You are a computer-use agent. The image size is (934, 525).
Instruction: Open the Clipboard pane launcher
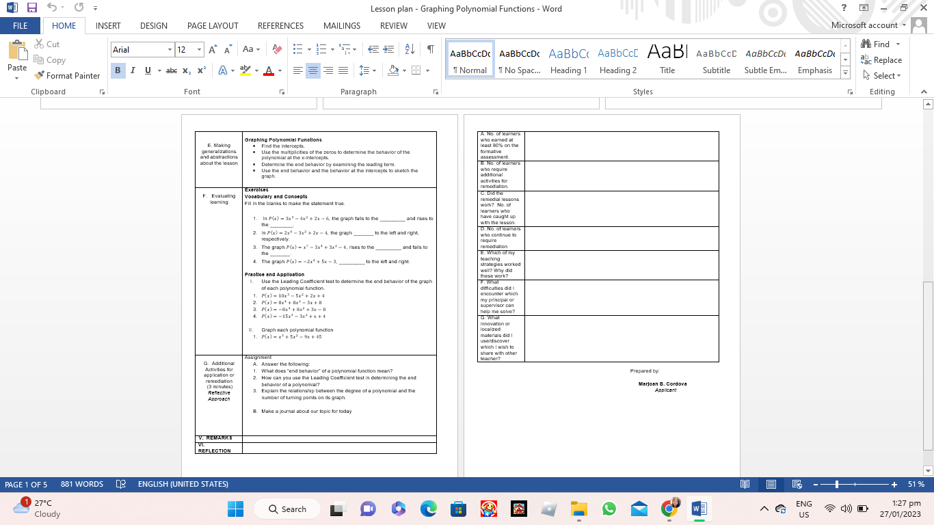102,92
